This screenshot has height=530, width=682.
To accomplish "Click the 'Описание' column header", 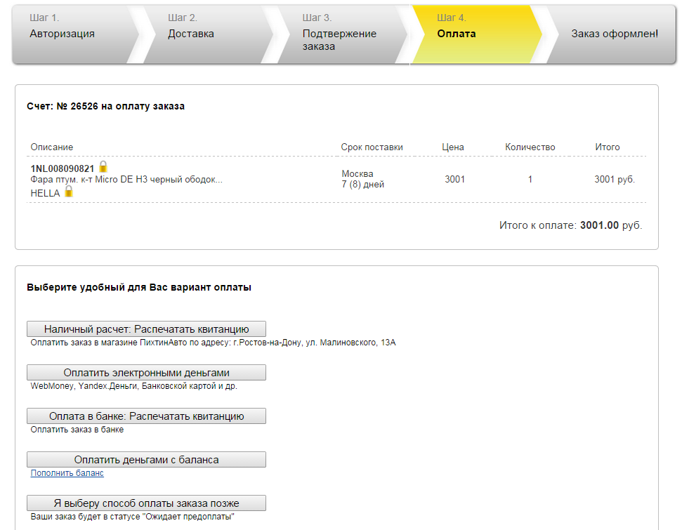I will pyautogui.click(x=52, y=147).
